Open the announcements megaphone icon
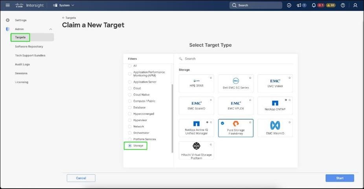364x189 pixels. [299, 5]
